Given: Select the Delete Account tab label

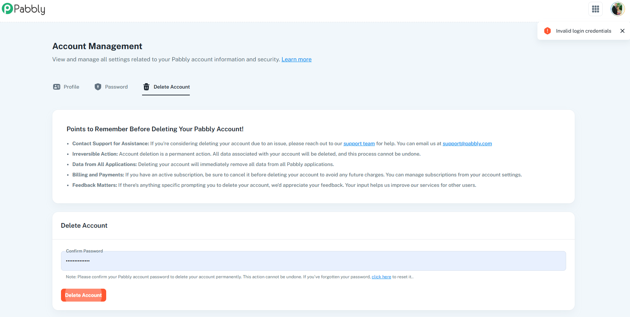Looking at the screenshot, I should click(171, 87).
